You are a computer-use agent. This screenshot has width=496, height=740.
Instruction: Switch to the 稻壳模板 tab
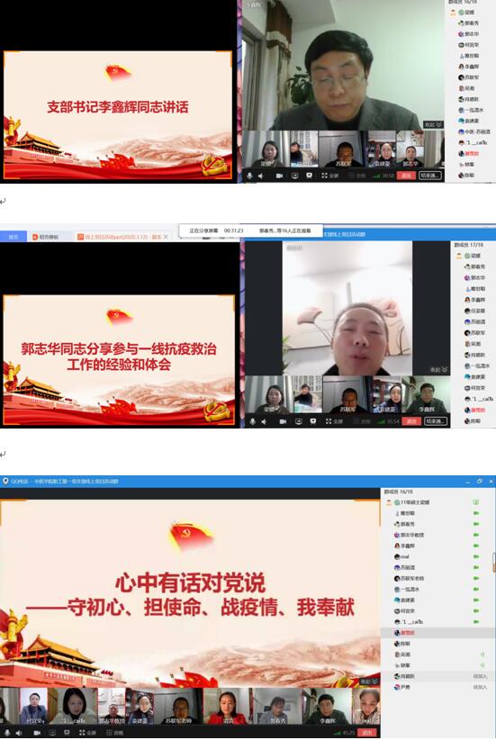click(46, 237)
